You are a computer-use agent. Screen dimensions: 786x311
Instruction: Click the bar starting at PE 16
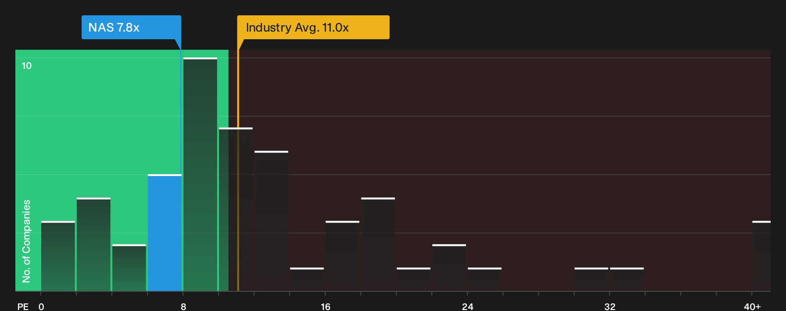tap(343, 256)
